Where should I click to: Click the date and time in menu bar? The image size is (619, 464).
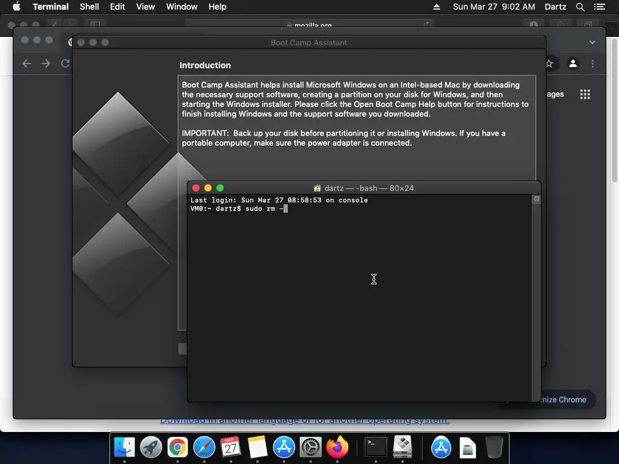coord(494,7)
